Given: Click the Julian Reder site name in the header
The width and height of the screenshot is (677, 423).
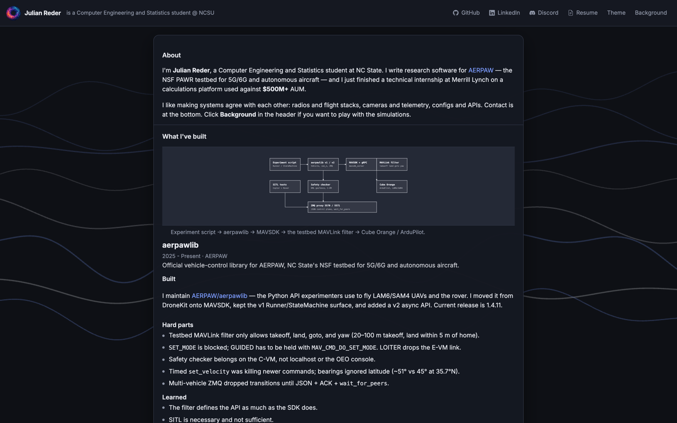Looking at the screenshot, I should [x=43, y=13].
